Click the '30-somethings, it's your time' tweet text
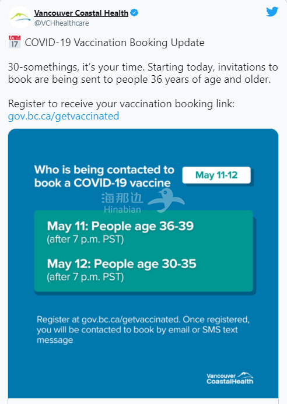The width and height of the screenshot is (287, 404). pos(143,73)
